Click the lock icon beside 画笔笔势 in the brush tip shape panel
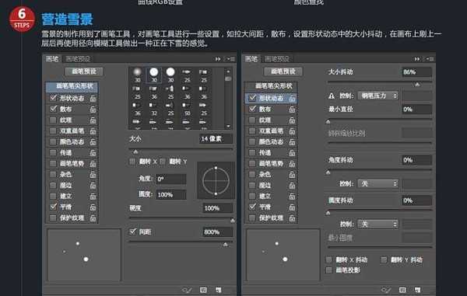467x296 pixels. click(x=93, y=164)
